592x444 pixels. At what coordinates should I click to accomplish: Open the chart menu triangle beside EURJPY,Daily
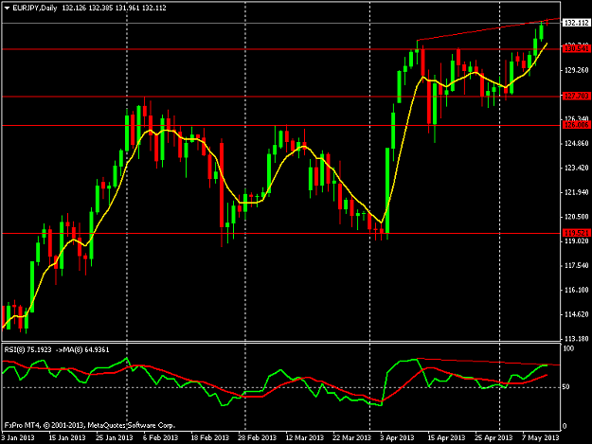point(7,8)
